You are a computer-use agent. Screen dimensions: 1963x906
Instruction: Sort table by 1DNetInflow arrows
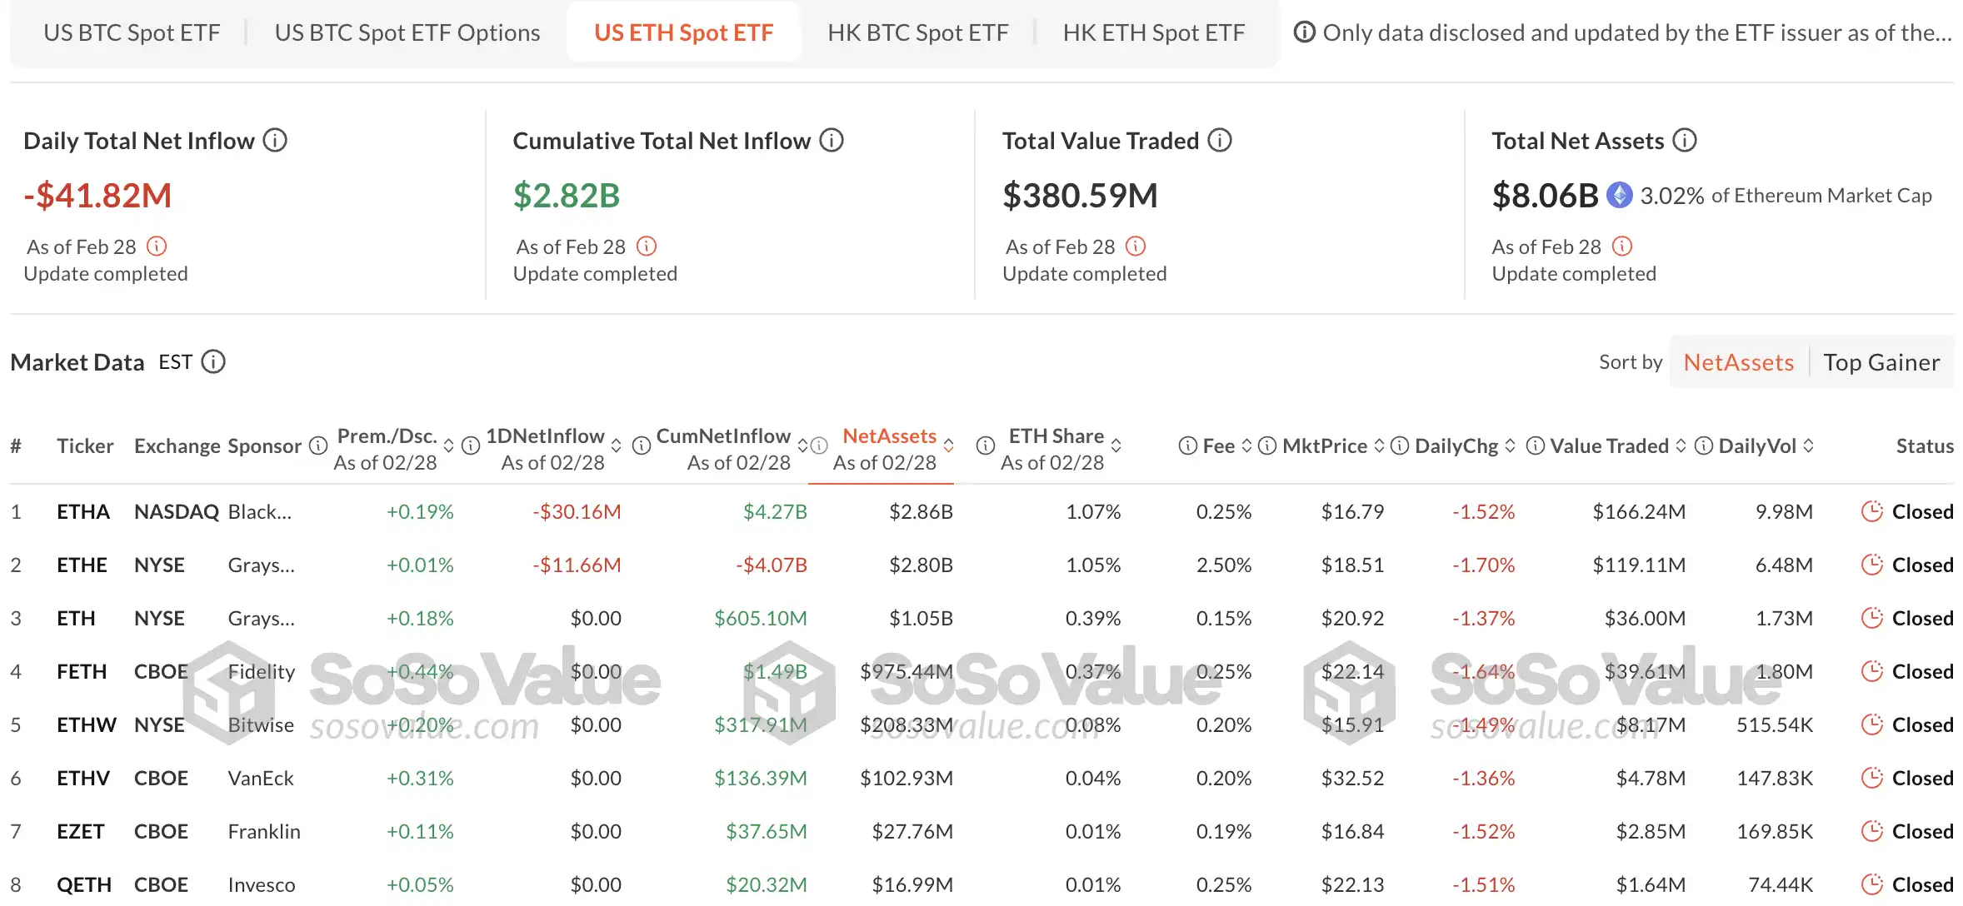616,446
